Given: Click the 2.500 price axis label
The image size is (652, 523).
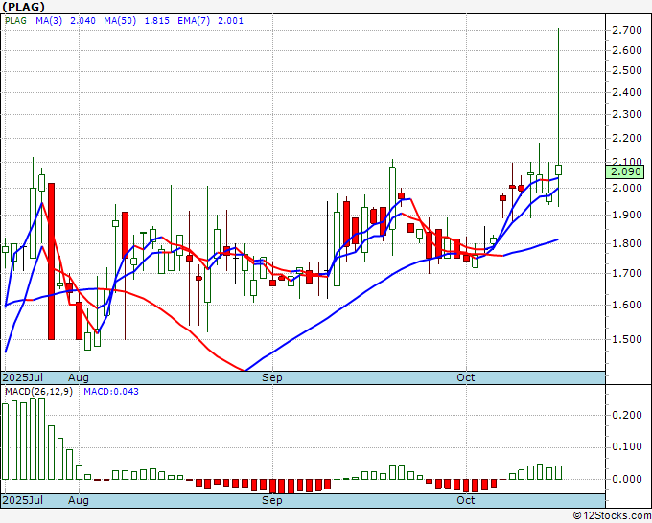Looking at the screenshot, I should point(627,70).
